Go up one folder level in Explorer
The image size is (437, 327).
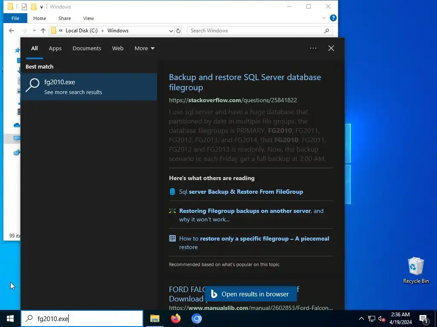pos(43,31)
